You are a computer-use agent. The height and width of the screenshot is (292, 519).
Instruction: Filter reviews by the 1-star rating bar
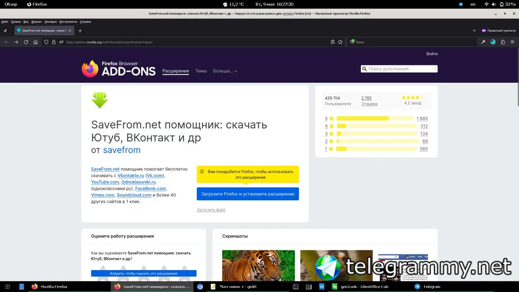[x=377, y=149]
